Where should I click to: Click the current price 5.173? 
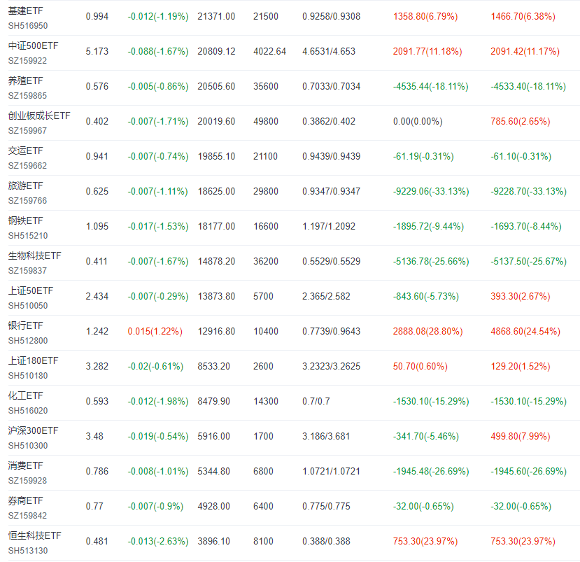click(97, 51)
